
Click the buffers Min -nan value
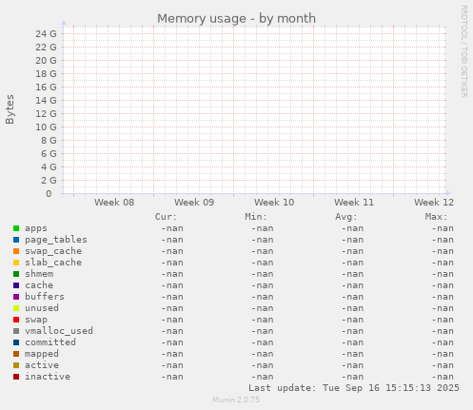click(x=263, y=297)
